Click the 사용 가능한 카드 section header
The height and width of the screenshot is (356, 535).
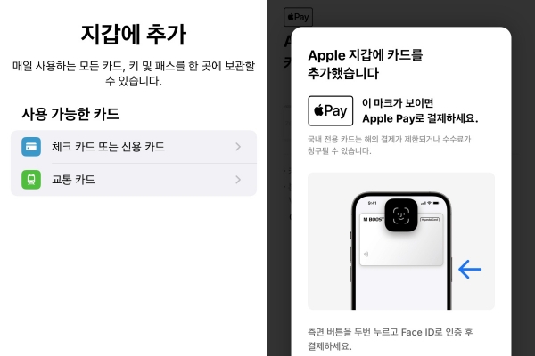click(x=70, y=114)
